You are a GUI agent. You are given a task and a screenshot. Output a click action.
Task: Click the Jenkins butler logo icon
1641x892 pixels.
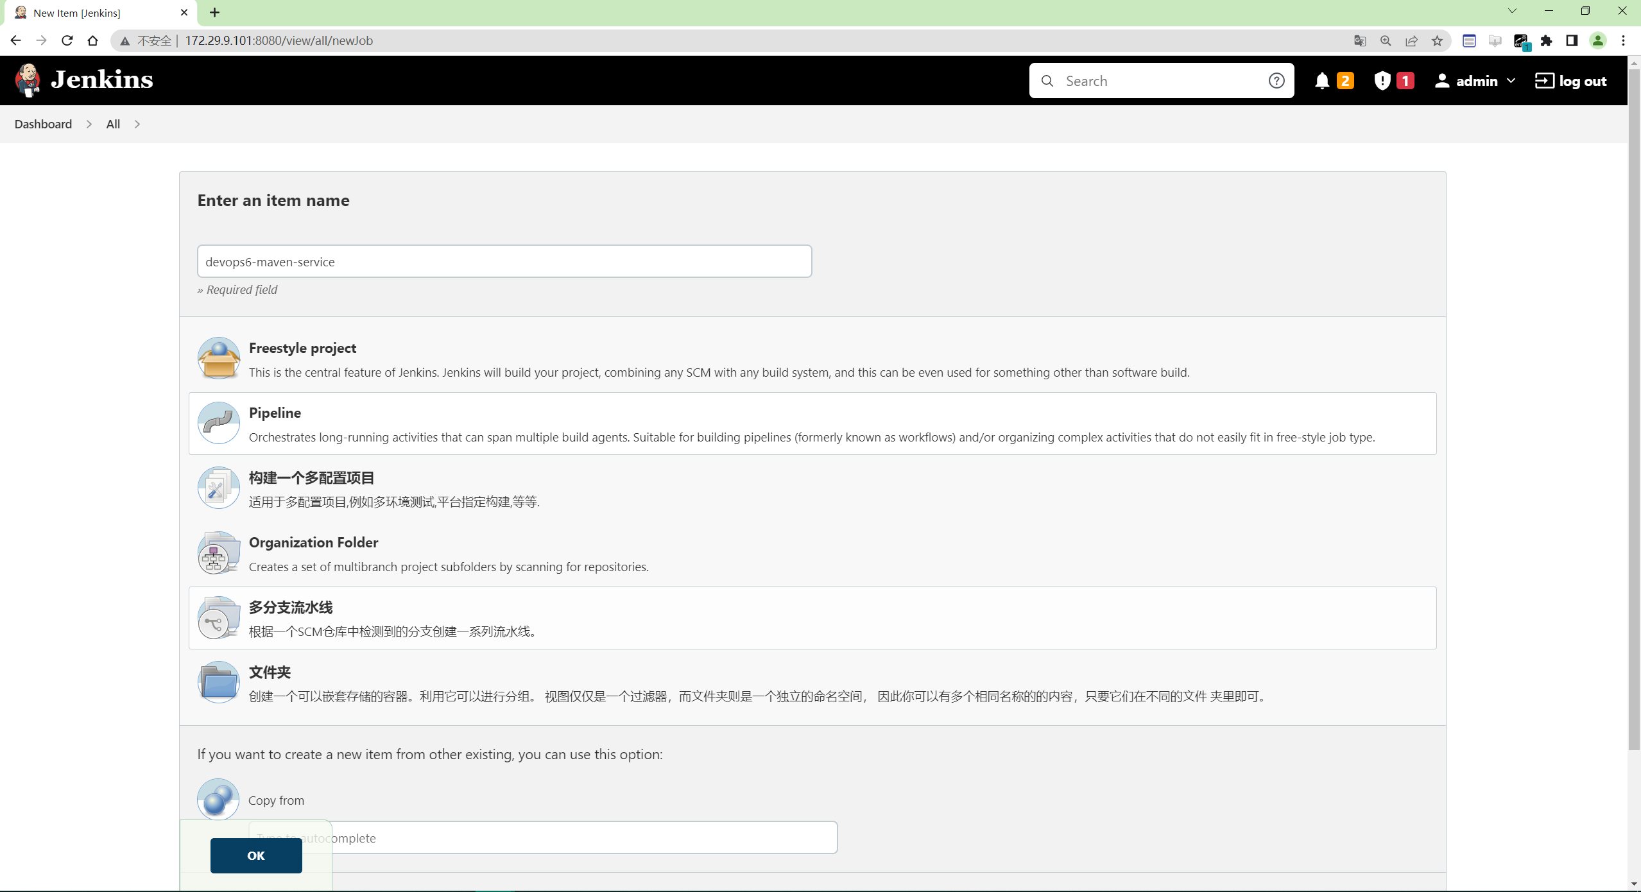coord(28,80)
